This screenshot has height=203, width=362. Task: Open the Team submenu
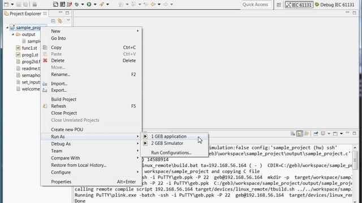pos(92,151)
